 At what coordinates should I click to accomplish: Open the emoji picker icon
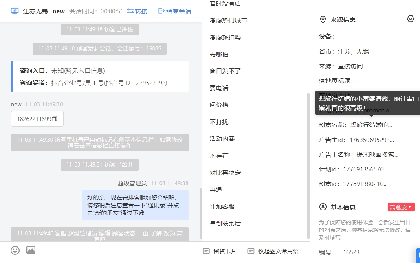click(15, 250)
